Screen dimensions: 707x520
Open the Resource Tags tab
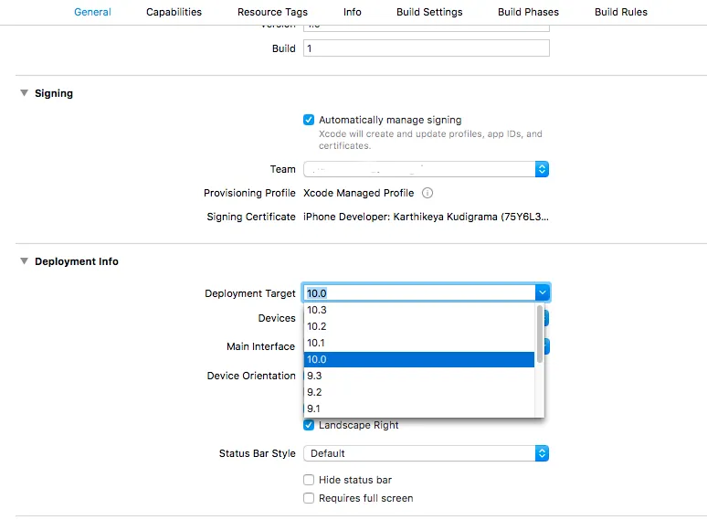pyautogui.click(x=272, y=12)
